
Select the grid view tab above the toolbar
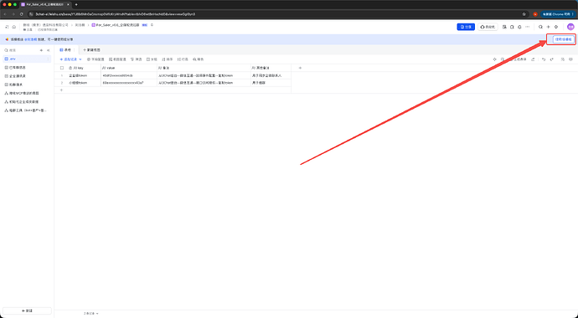point(65,49)
